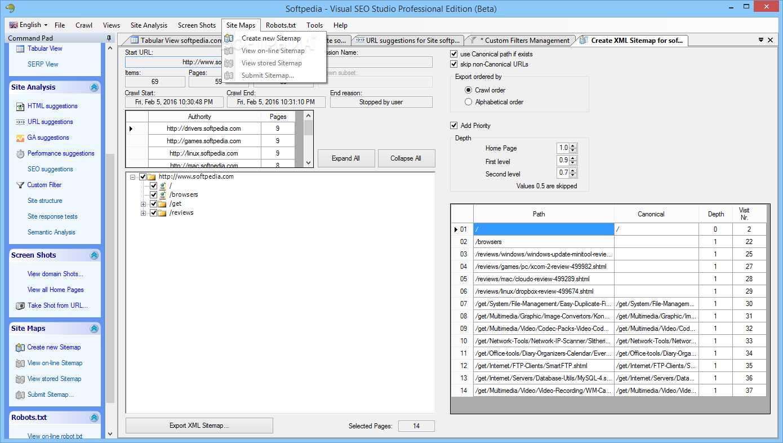The width and height of the screenshot is (783, 443).
Task: Switch to Tabular View softpedia.com tab
Action: pyautogui.click(x=176, y=41)
